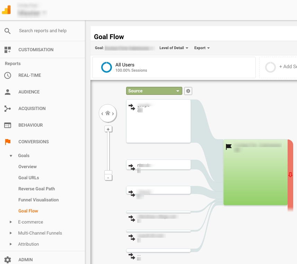The height and width of the screenshot is (264, 297).
Task: Open the Admin gear icon
Action: click(8, 260)
